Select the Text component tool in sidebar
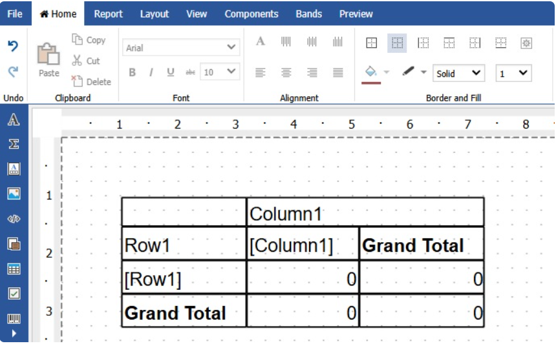 coord(14,120)
